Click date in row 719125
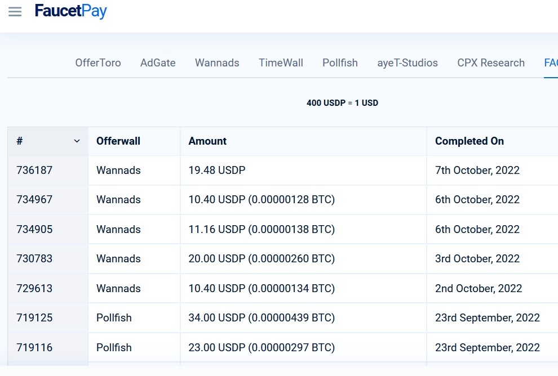 pos(488,317)
